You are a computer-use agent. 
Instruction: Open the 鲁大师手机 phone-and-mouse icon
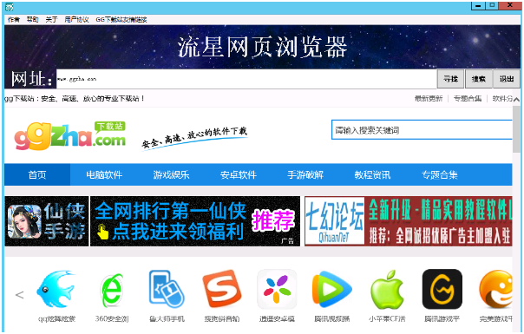point(167,289)
